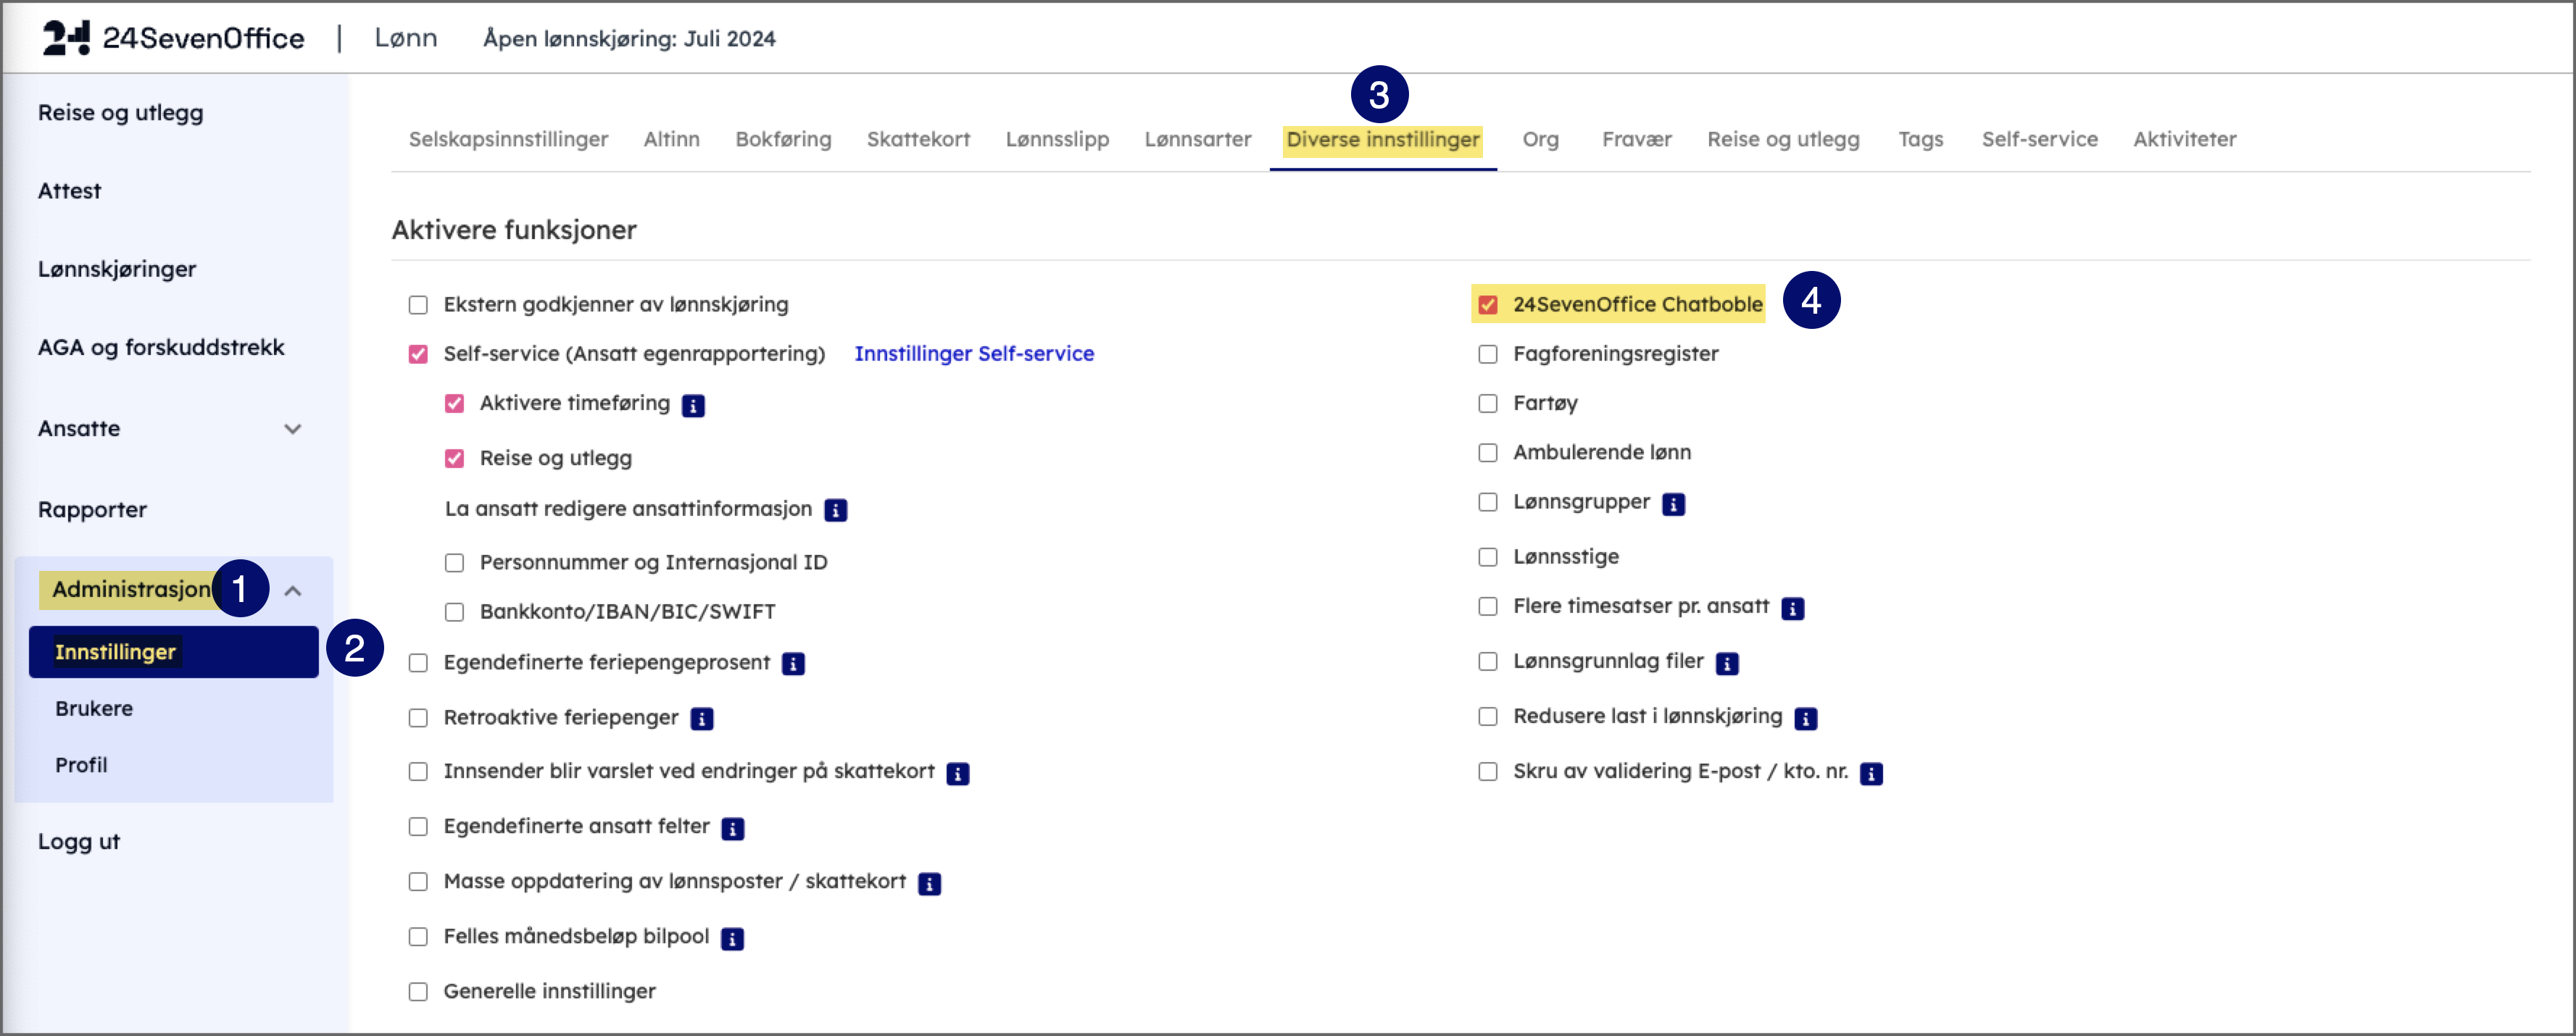The width and height of the screenshot is (2576, 1036).
Task: Click info icon beside Aktivere timeføring
Action: [x=693, y=405]
